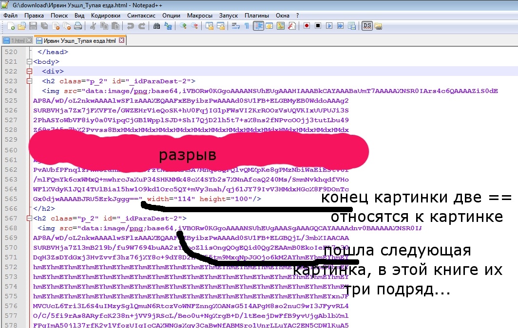Open the Кодировки menu

click(x=105, y=16)
